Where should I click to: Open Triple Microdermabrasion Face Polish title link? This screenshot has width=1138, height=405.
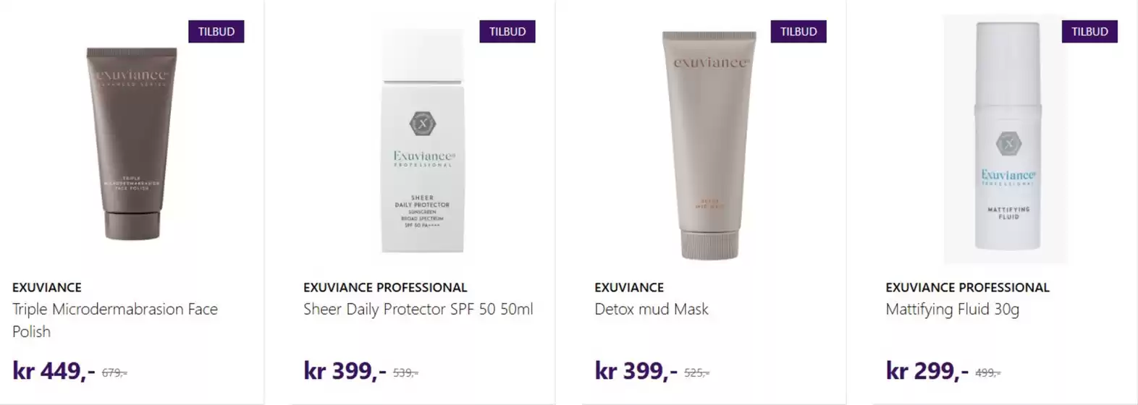click(x=115, y=320)
